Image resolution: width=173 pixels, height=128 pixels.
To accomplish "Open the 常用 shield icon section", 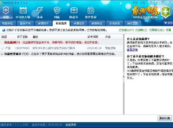I will [6, 12].
